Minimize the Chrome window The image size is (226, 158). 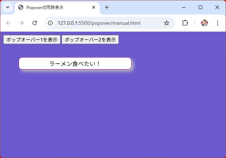pos(184,7)
